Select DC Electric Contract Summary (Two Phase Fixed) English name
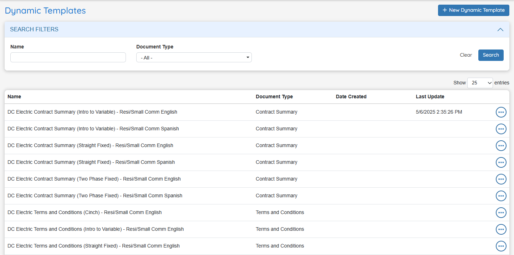The height and width of the screenshot is (255, 514). tap(94, 179)
